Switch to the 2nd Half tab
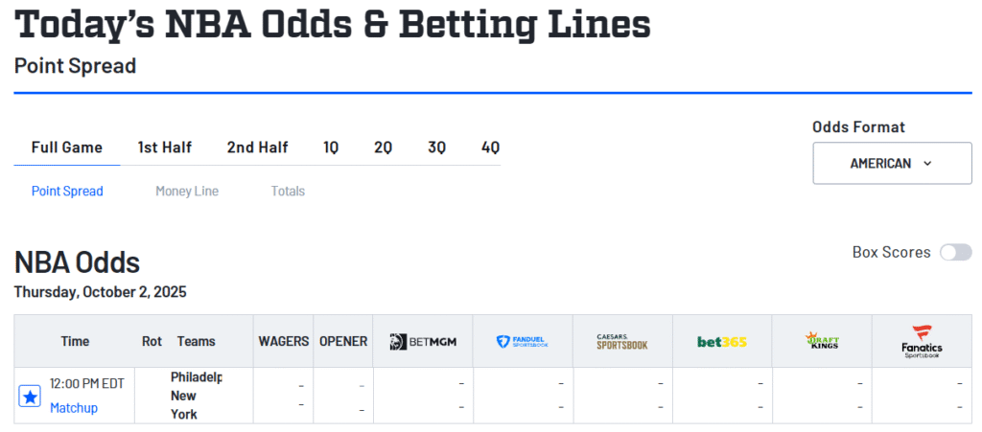Screen dimensions: 982x432 (257, 148)
